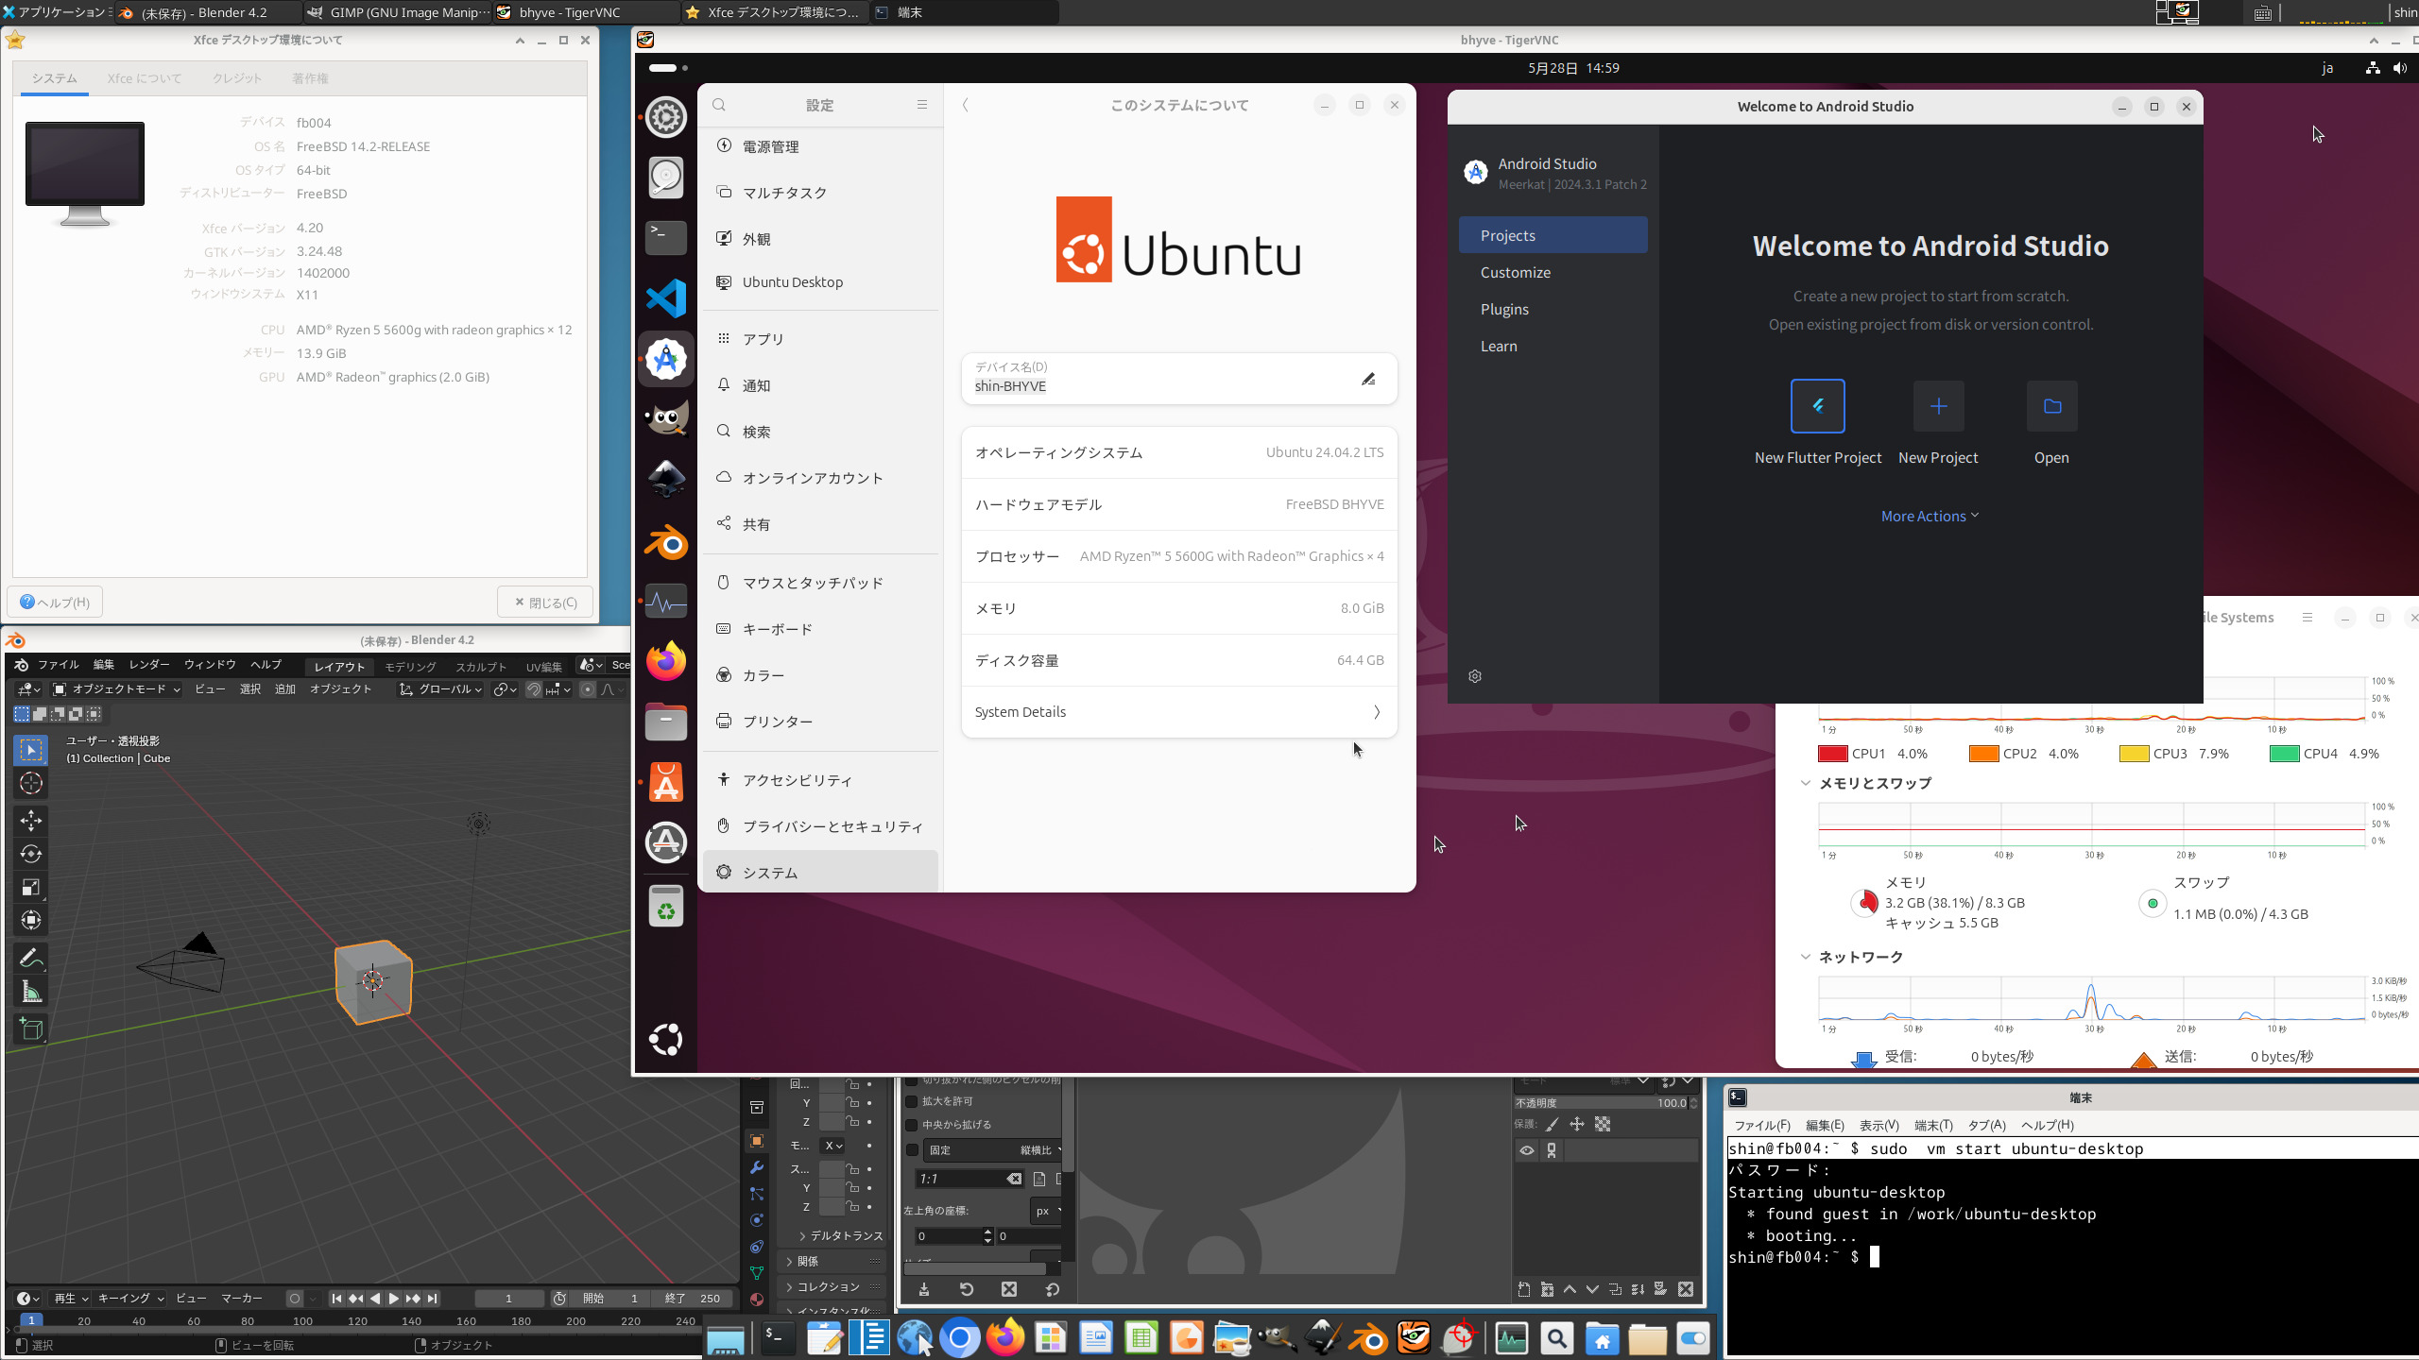Collapse the メモリとスワップ section

point(1806,783)
